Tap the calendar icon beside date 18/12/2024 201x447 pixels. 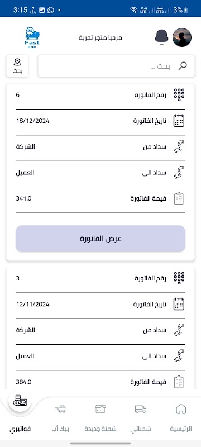point(179,121)
